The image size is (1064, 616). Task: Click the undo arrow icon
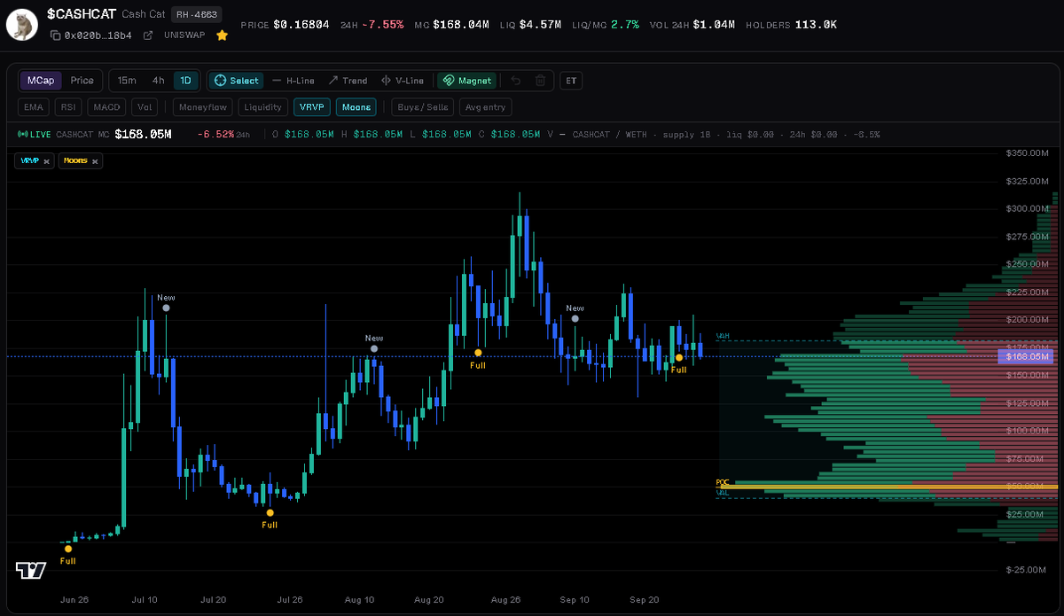tap(517, 81)
